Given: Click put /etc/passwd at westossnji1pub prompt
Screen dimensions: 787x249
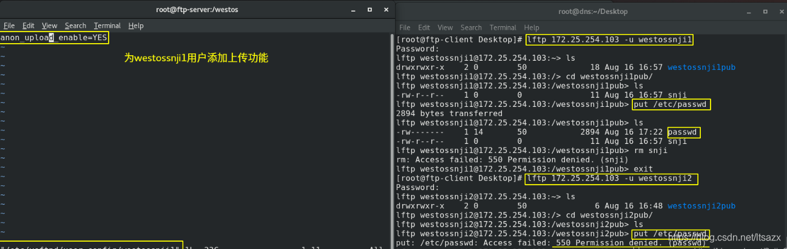Looking at the screenshot, I should coord(671,104).
